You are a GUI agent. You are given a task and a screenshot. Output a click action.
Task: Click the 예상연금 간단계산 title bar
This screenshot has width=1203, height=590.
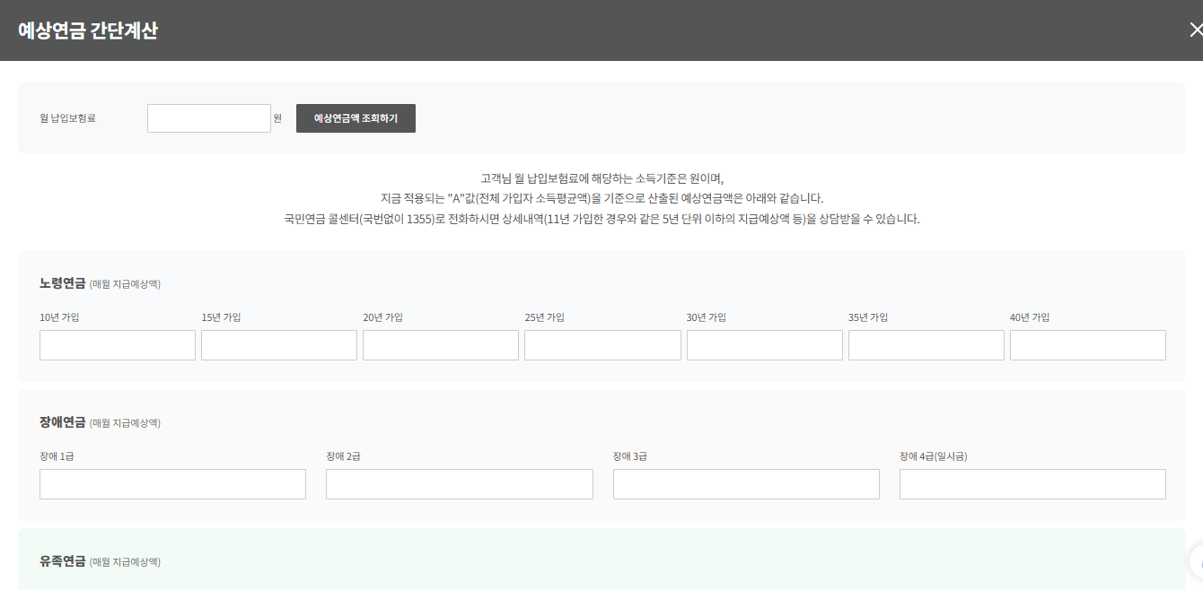[83, 30]
